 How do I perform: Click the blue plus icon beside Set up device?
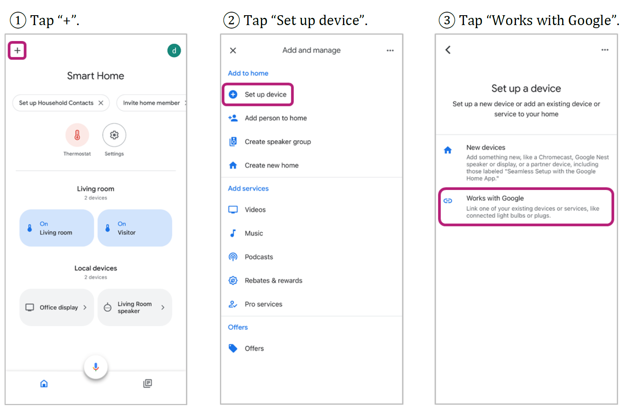(233, 94)
